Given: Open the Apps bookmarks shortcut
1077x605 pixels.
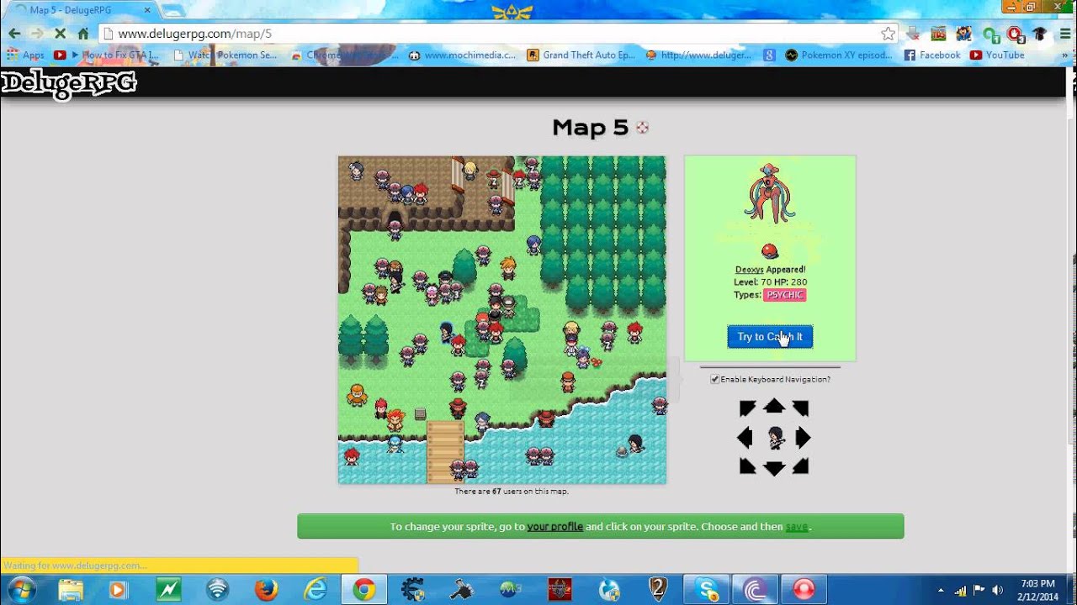Looking at the screenshot, I should coord(25,55).
